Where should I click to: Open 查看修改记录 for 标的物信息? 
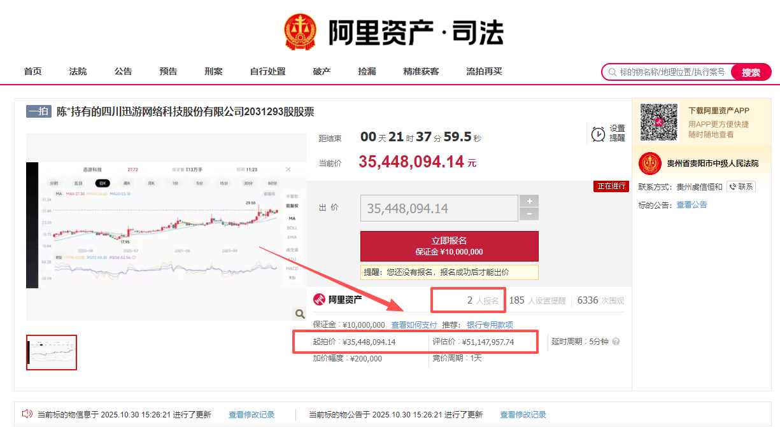pos(252,414)
